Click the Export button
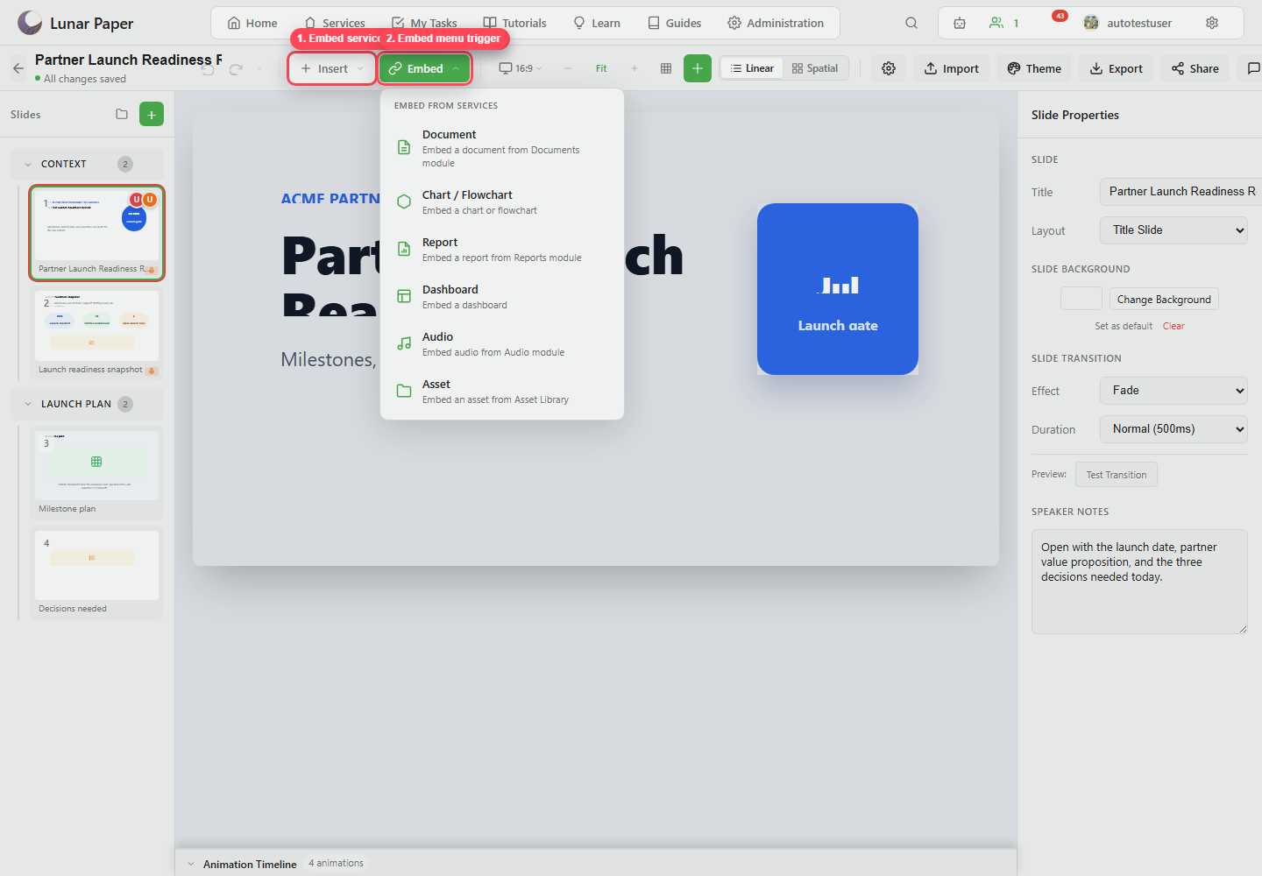Image resolution: width=1262 pixels, height=876 pixels. [x=1116, y=68]
